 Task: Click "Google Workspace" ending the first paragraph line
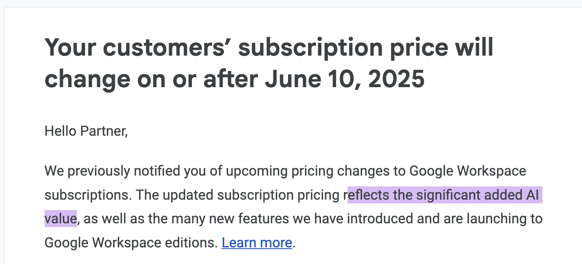[468, 171]
